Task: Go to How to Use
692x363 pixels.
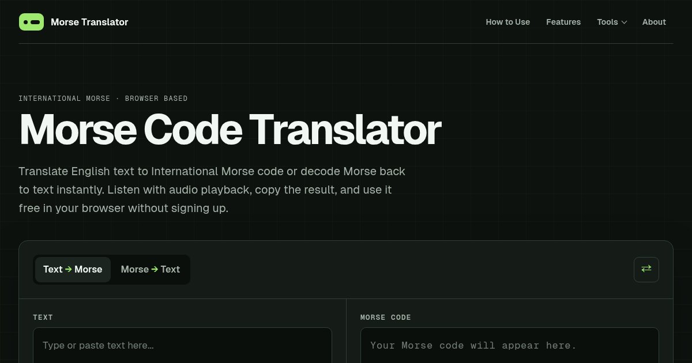Action: pos(508,22)
